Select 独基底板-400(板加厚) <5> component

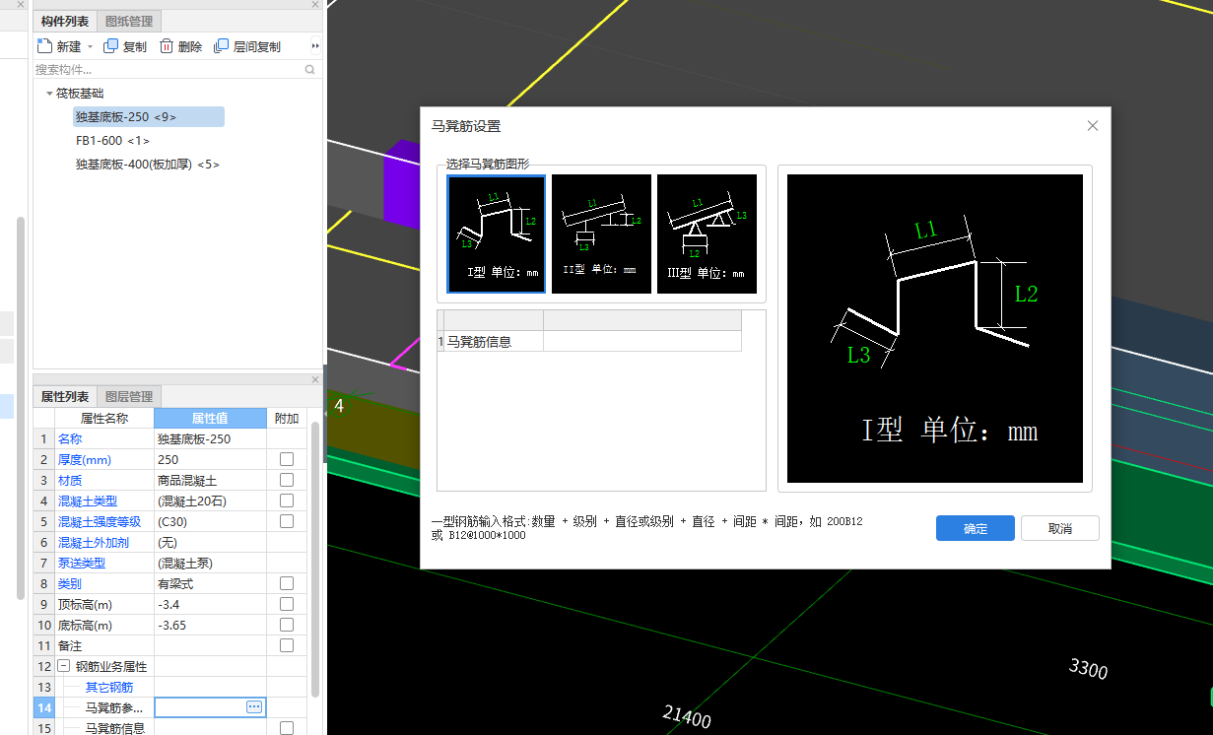147,165
